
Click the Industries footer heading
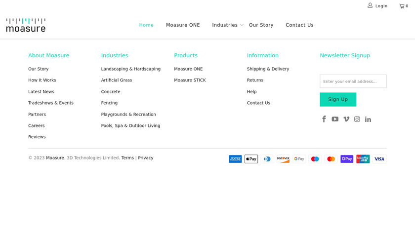coord(115,56)
